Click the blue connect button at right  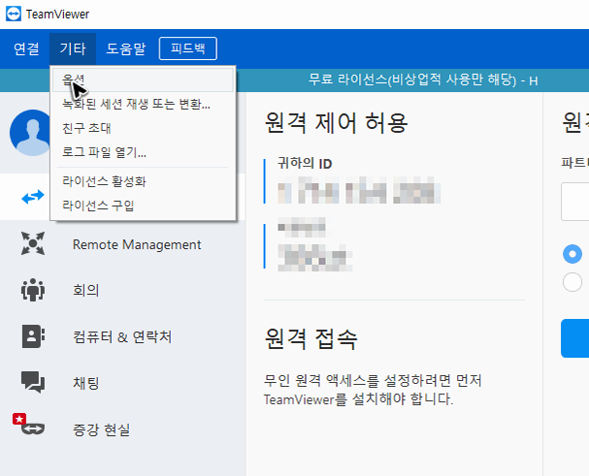click(575, 338)
